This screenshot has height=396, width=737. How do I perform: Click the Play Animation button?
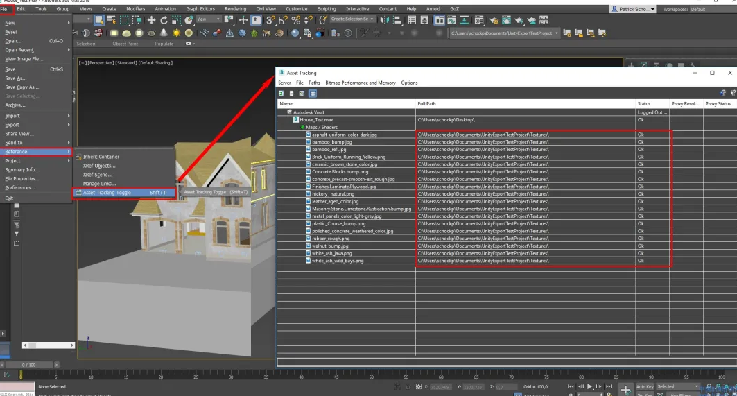(589, 386)
